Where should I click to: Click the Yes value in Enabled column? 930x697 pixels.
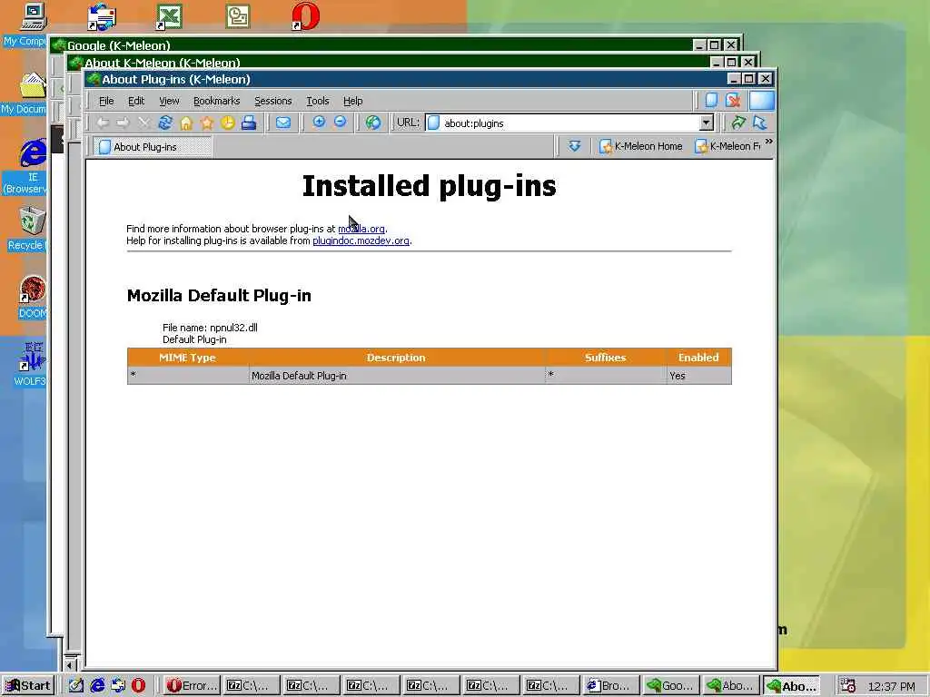point(678,376)
